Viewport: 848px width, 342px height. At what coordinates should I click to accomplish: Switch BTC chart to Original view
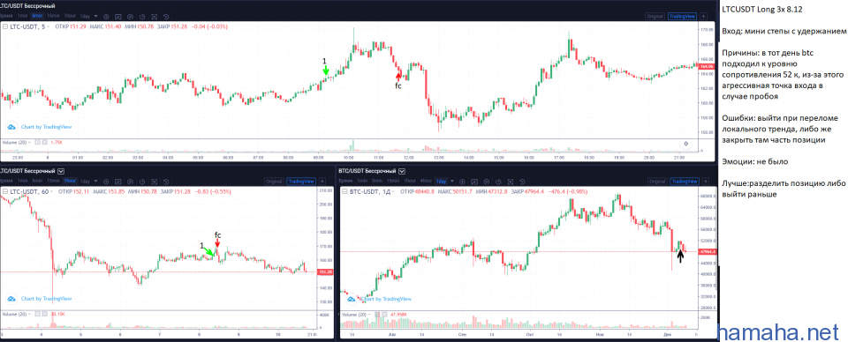click(x=657, y=182)
